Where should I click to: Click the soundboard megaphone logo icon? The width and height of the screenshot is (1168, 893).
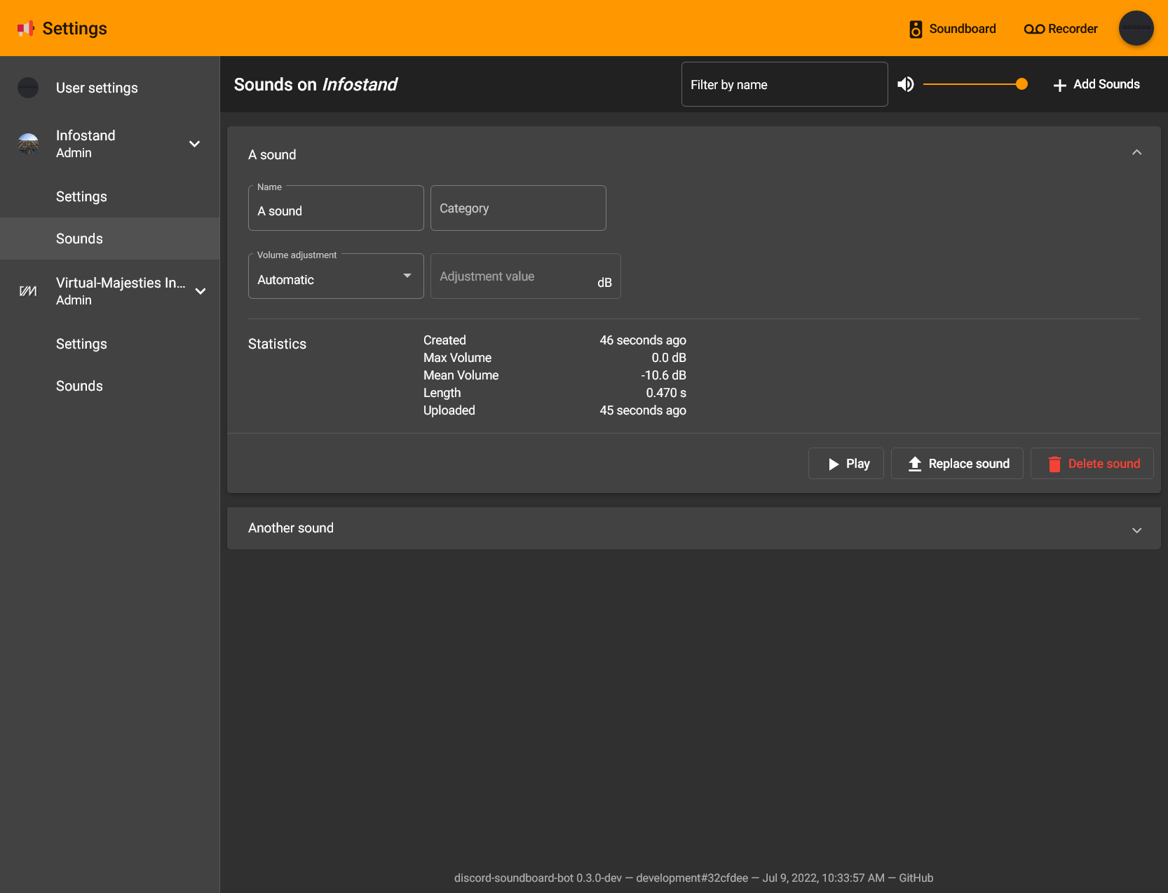[x=26, y=29]
